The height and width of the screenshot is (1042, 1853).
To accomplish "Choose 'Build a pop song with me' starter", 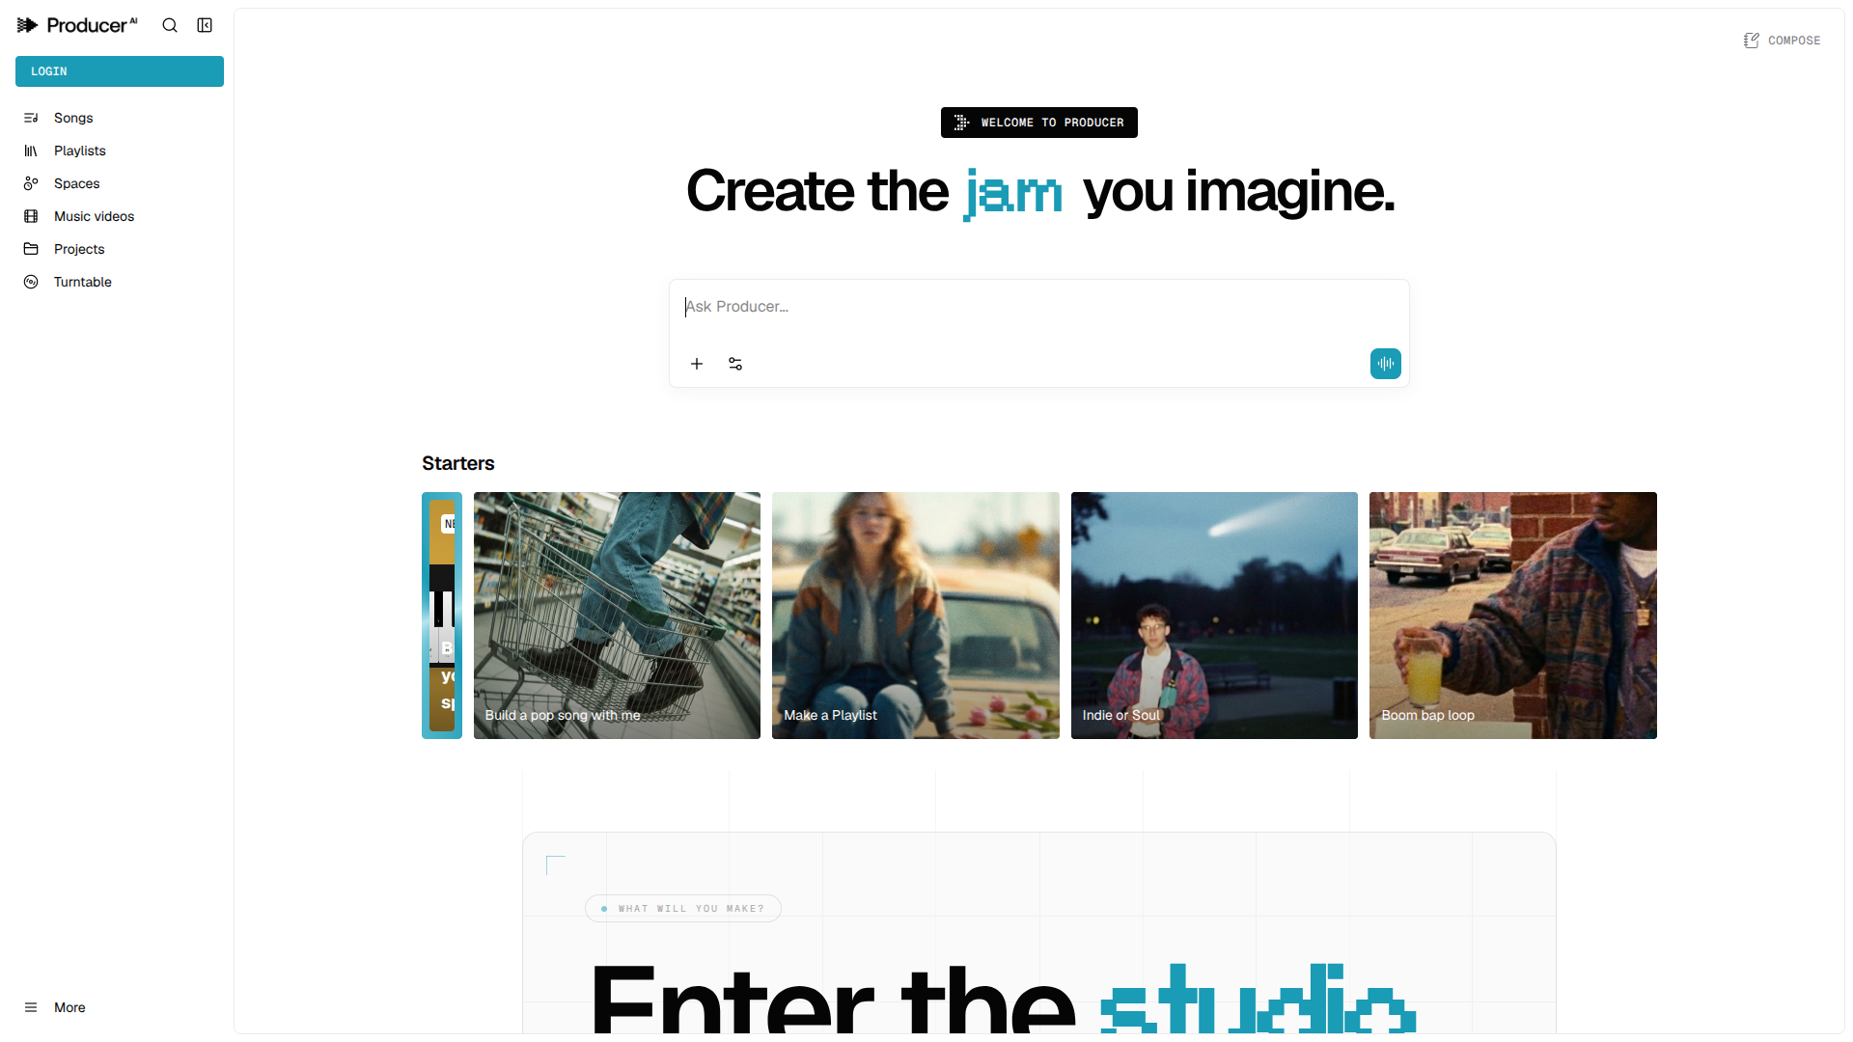I will point(617,616).
